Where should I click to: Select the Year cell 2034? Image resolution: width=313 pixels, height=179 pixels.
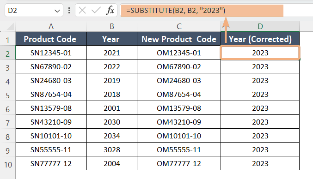(112, 136)
